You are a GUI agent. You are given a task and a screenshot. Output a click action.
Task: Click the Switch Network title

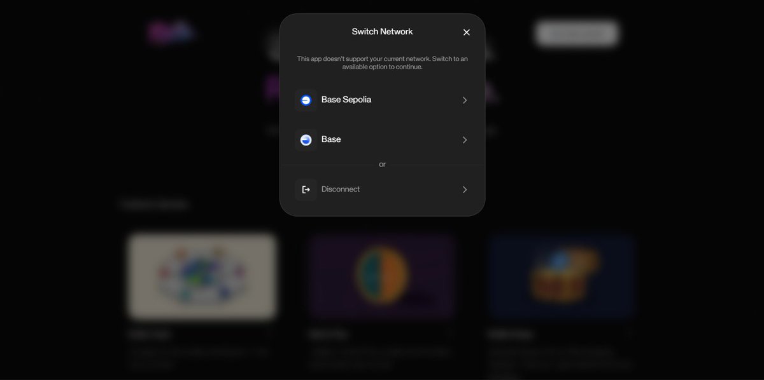click(x=382, y=32)
